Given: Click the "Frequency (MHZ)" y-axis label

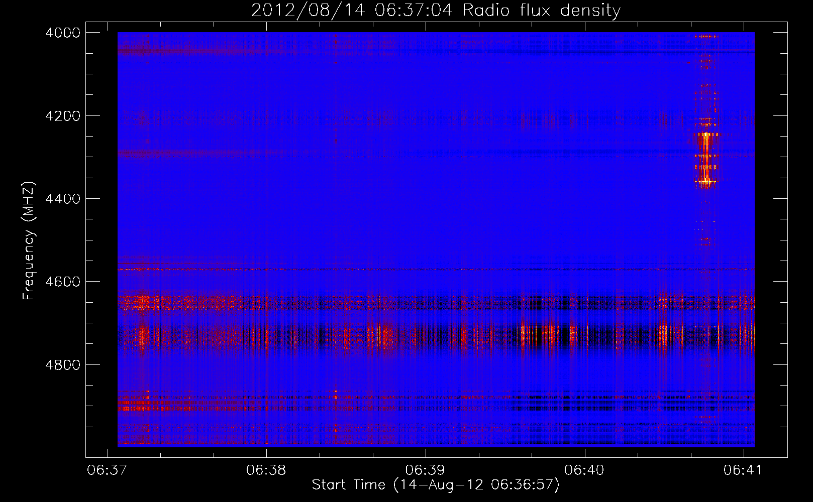Looking at the screenshot, I should [x=29, y=241].
